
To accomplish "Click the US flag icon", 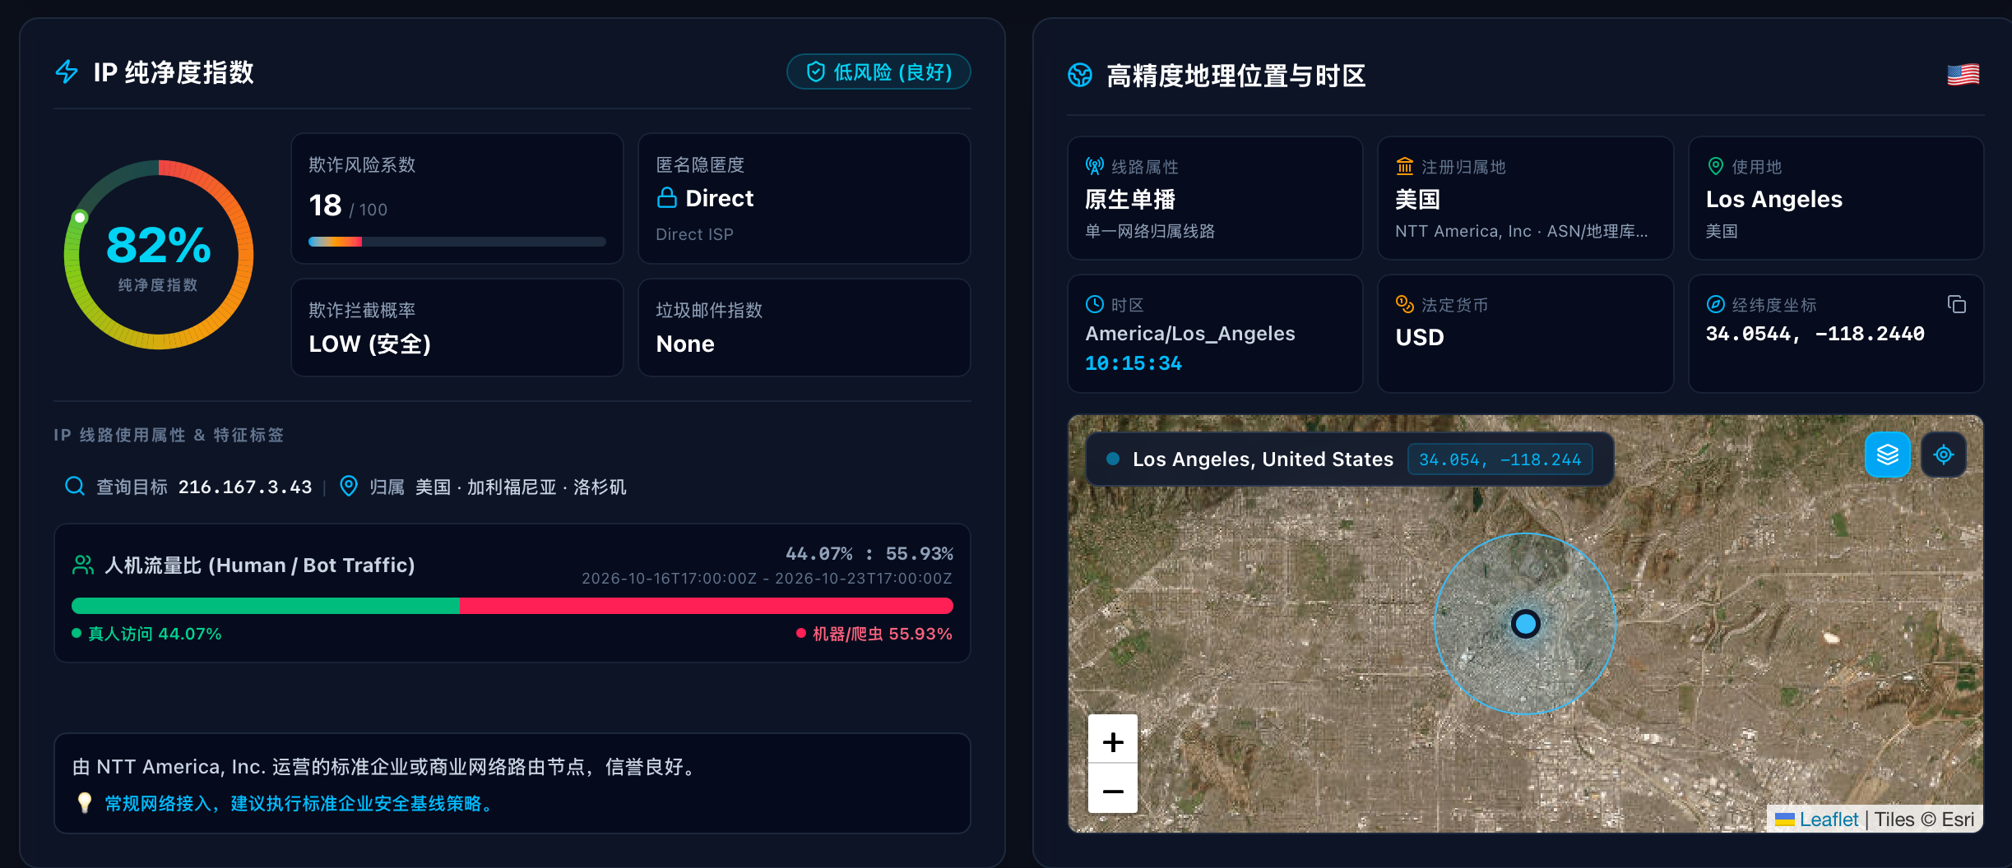I will (1963, 75).
